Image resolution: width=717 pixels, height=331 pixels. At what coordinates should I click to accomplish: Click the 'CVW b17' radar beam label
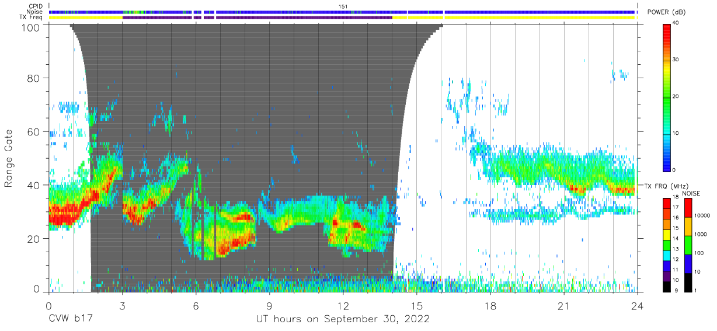[69, 319]
